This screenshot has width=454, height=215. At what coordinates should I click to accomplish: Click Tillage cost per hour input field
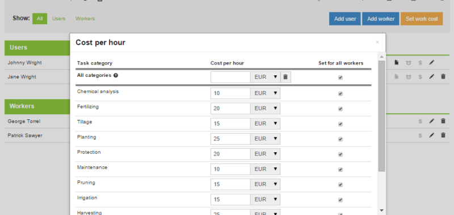click(x=230, y=123)
